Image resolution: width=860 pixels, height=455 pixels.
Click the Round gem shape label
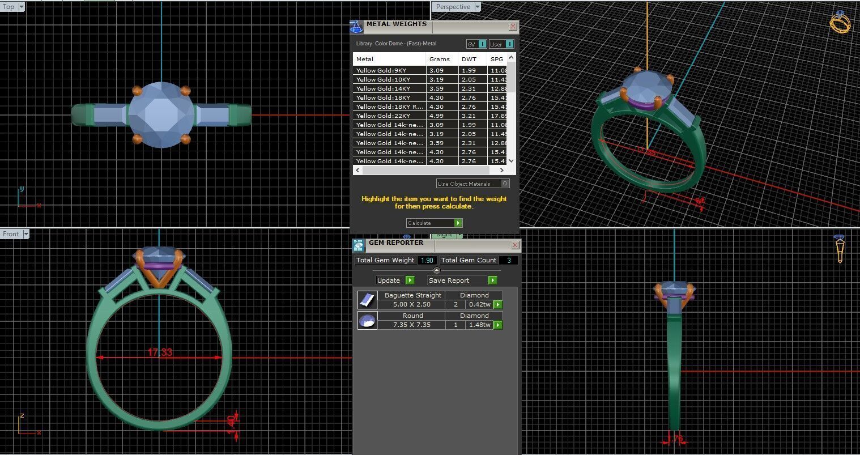[x=412, y=316]
